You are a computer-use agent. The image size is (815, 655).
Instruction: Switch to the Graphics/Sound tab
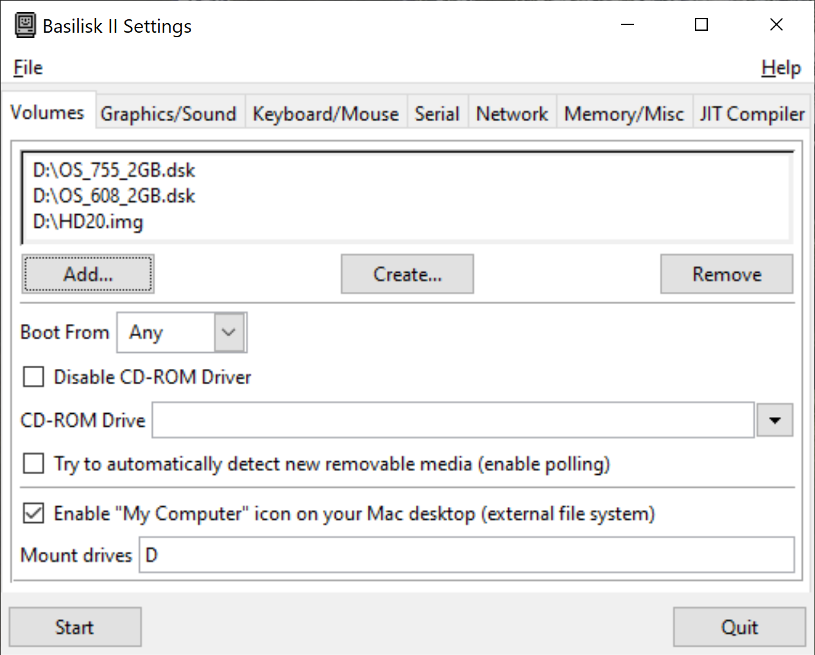pos(169,113)
